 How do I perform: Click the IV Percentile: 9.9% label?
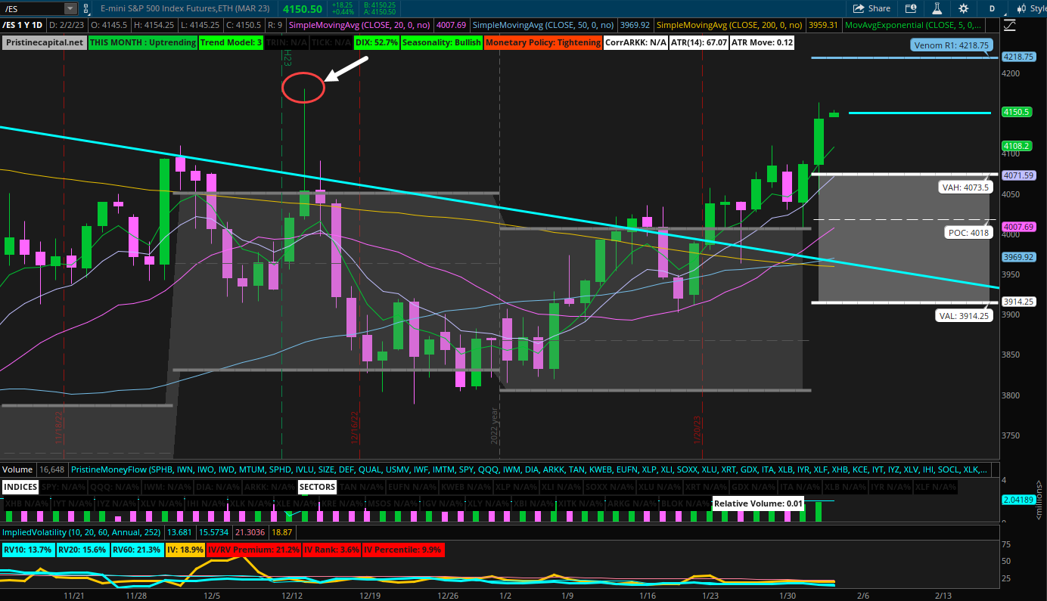pos(403,550)
